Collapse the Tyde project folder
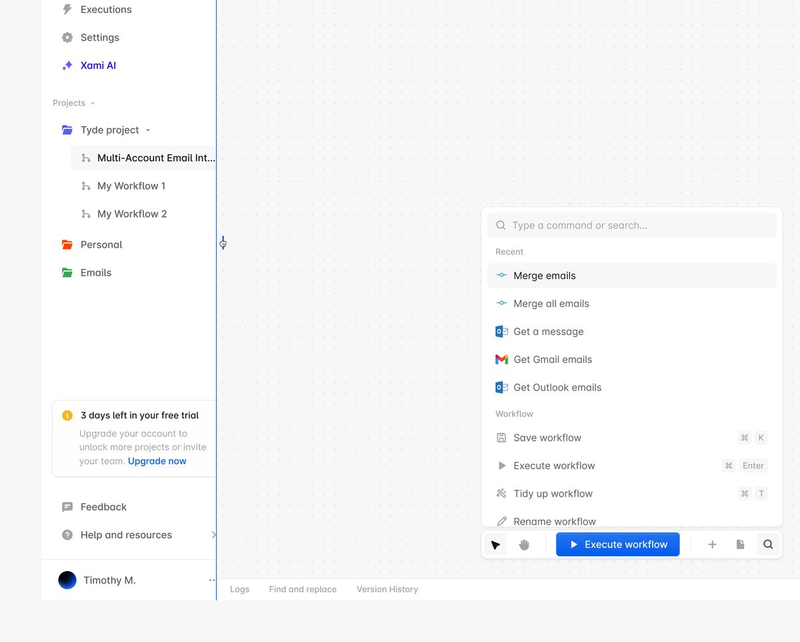This screenshot has width=800, height=642. click(148, 129)
